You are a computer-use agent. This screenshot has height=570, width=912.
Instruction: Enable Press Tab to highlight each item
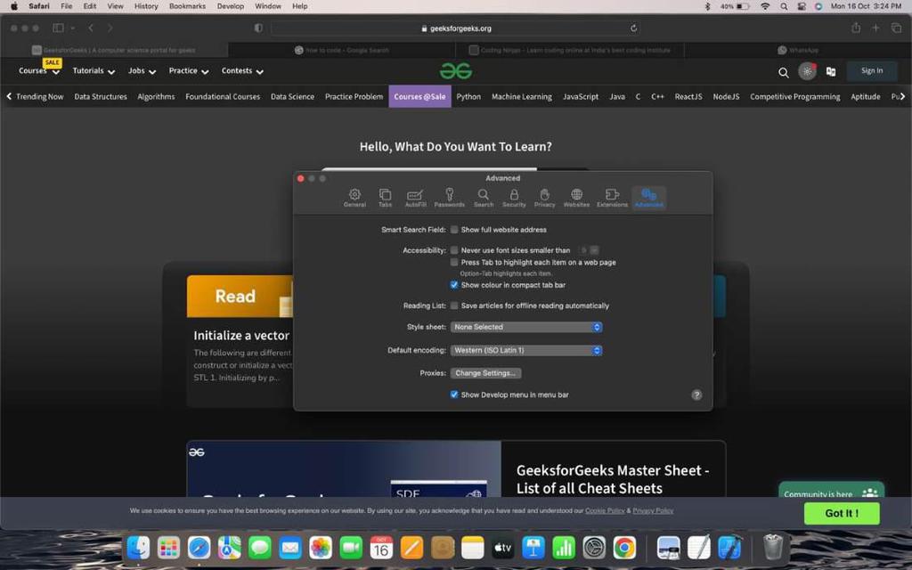pyautogui.click(x=454, y=263)
